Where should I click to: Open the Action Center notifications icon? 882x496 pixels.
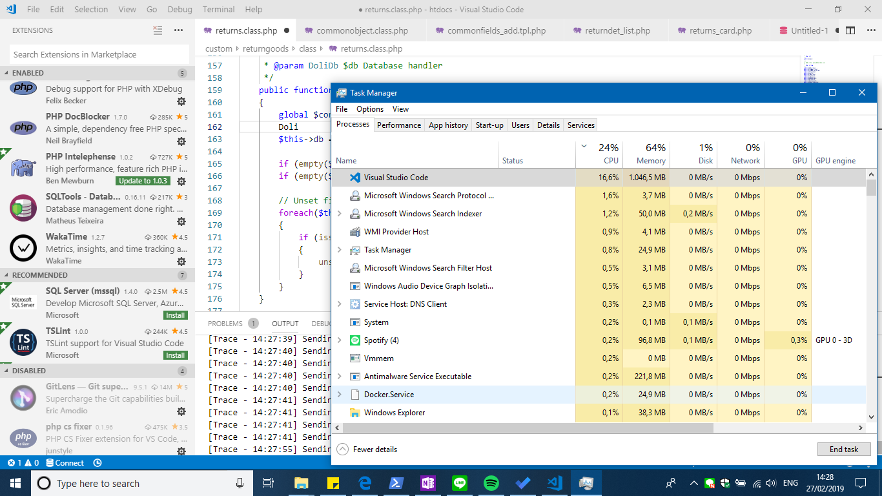click(860, 483)
